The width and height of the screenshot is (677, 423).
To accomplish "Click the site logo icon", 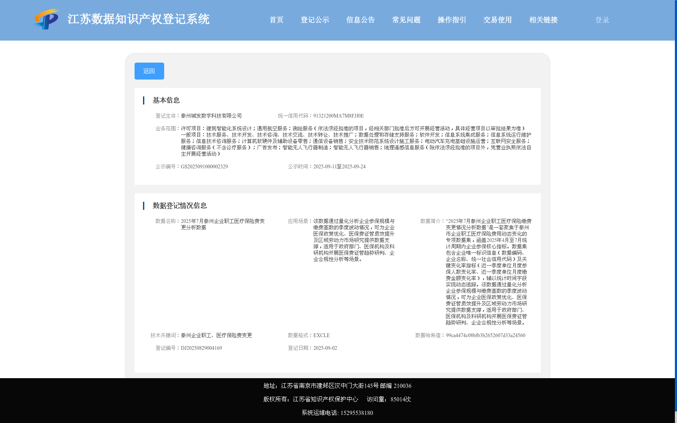I will coord(47,19).
